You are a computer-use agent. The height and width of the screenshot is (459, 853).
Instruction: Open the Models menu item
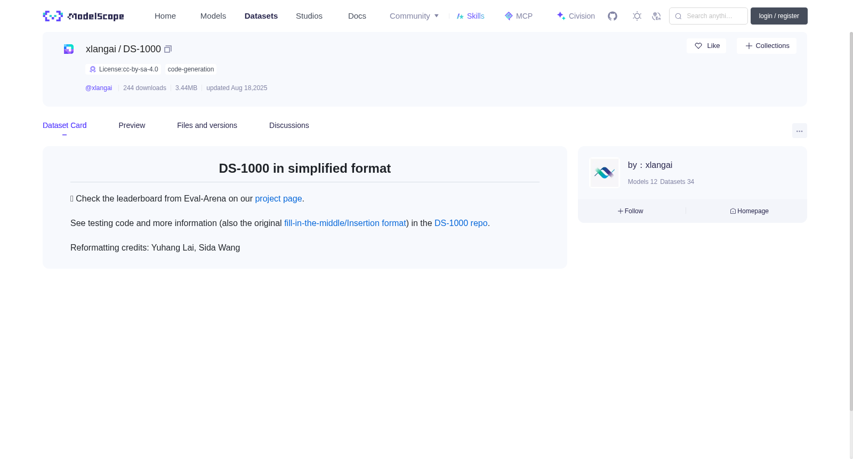pos(213,16)
